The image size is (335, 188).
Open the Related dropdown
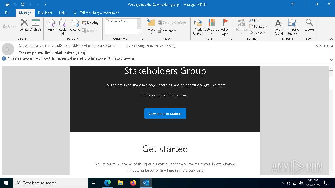[x=258, y=26]
